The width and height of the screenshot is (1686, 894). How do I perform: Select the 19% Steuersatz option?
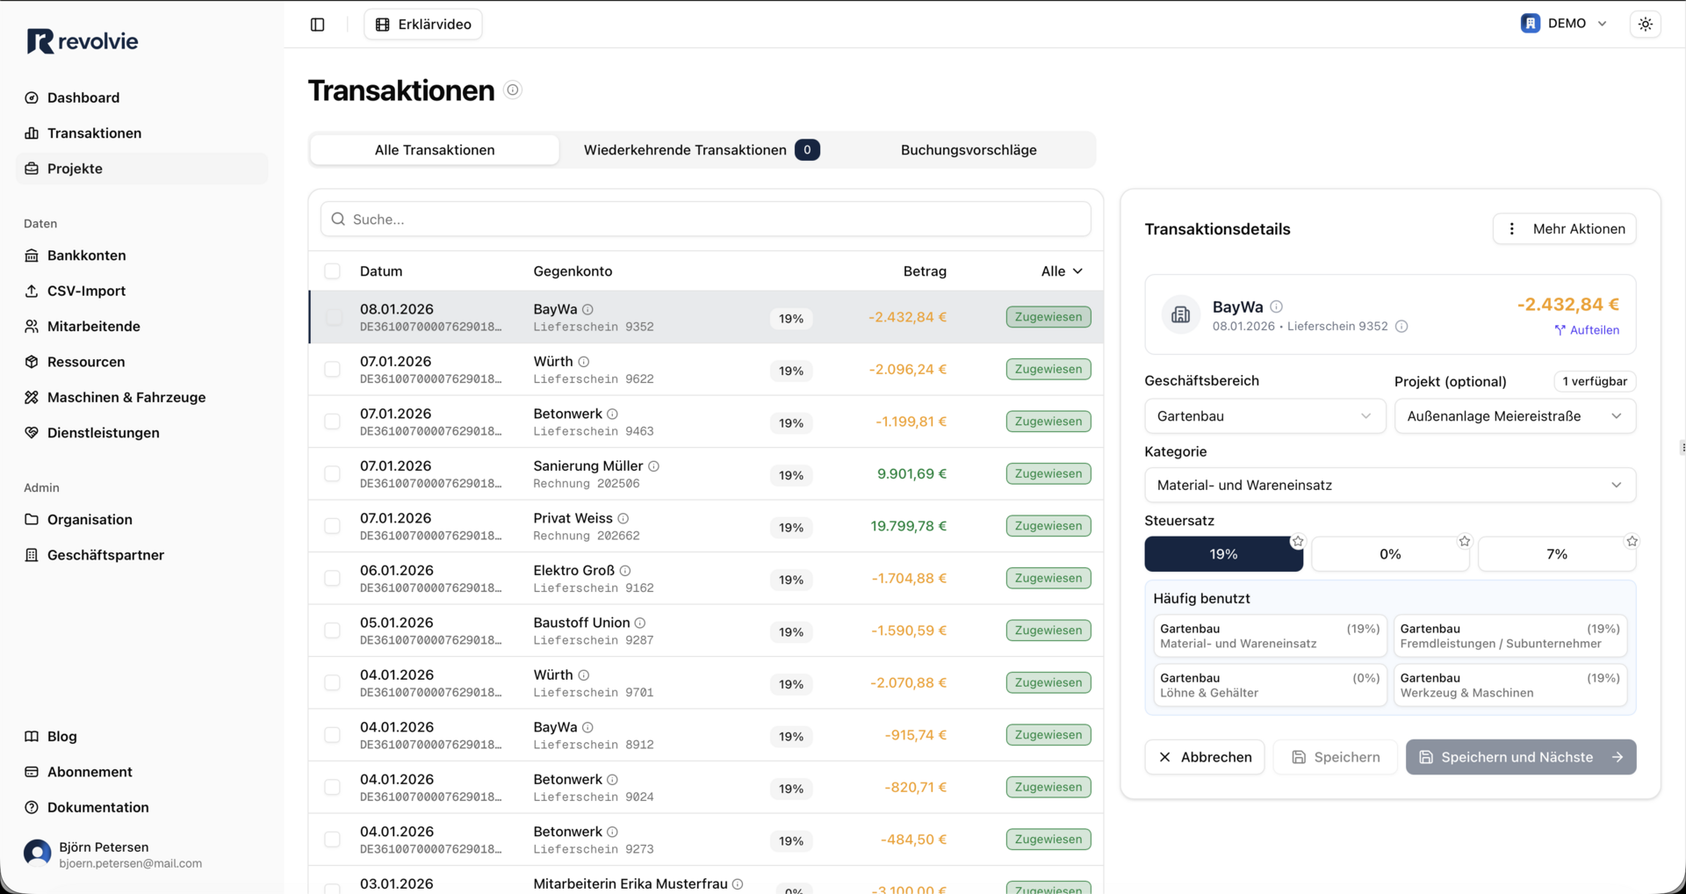point(1222,554)
